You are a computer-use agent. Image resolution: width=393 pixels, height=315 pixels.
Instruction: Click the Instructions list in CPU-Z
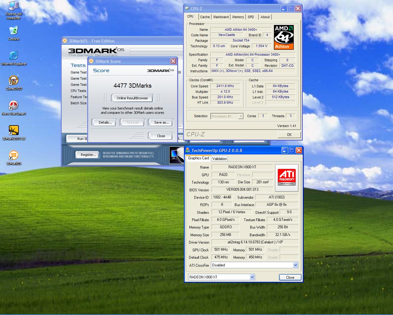tap(253, 71)
